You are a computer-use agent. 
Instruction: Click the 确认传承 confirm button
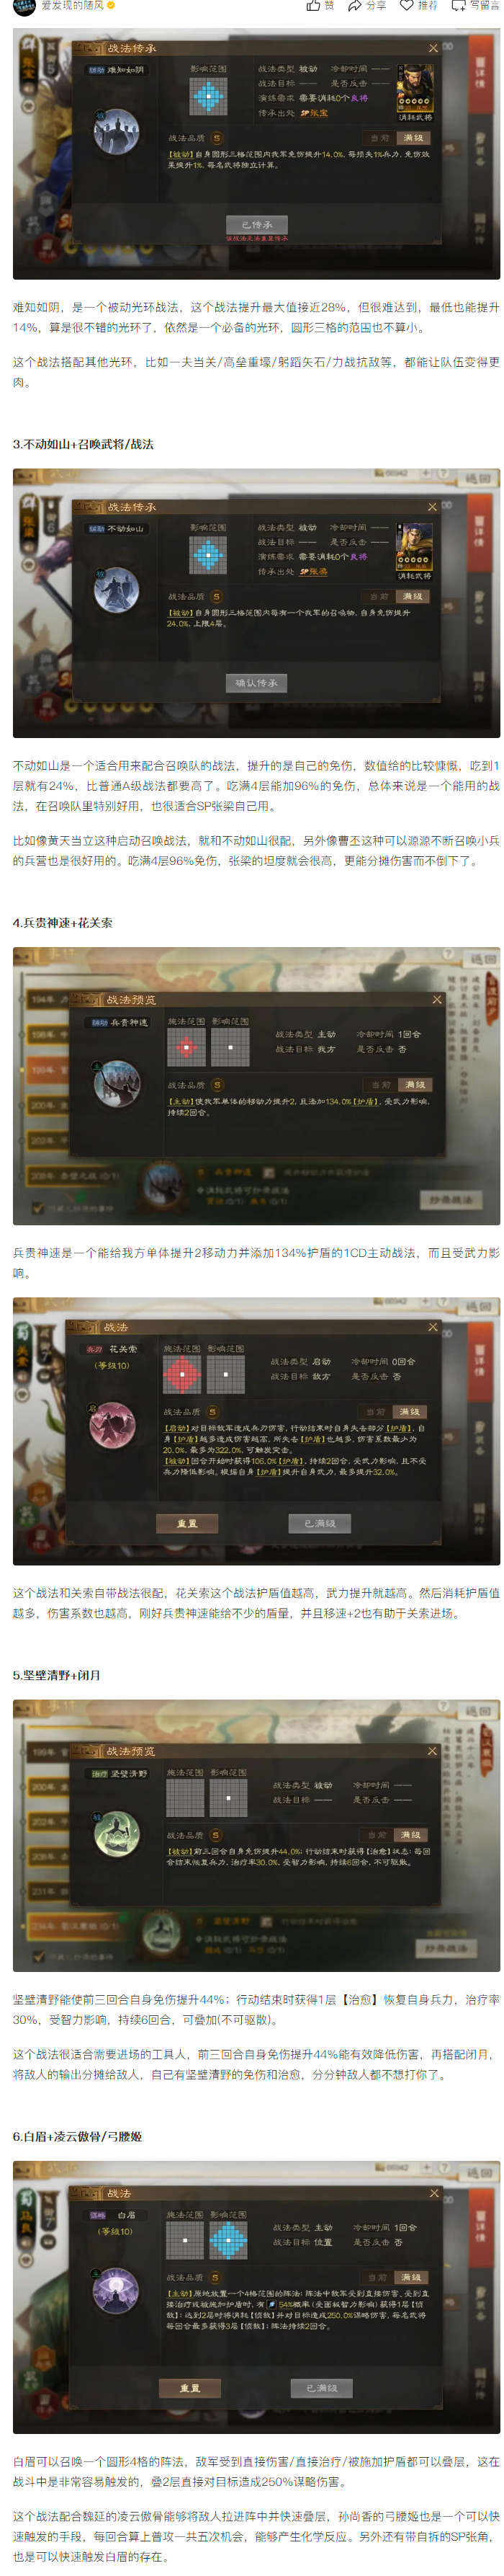(256, 683)
